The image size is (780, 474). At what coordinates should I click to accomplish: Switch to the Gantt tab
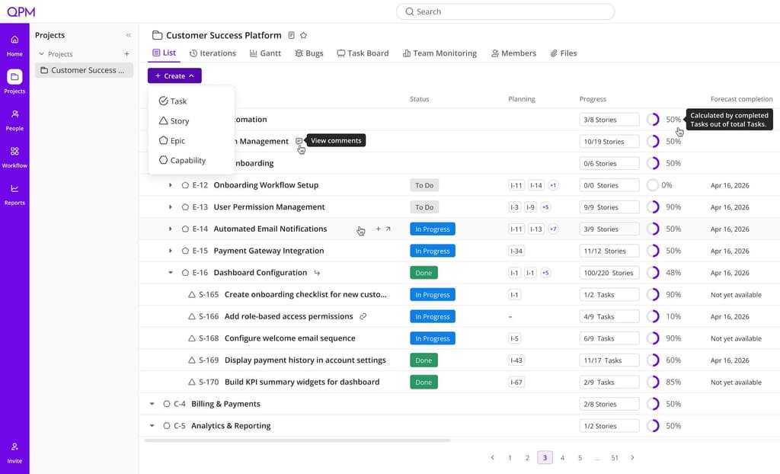pos(265,53)
